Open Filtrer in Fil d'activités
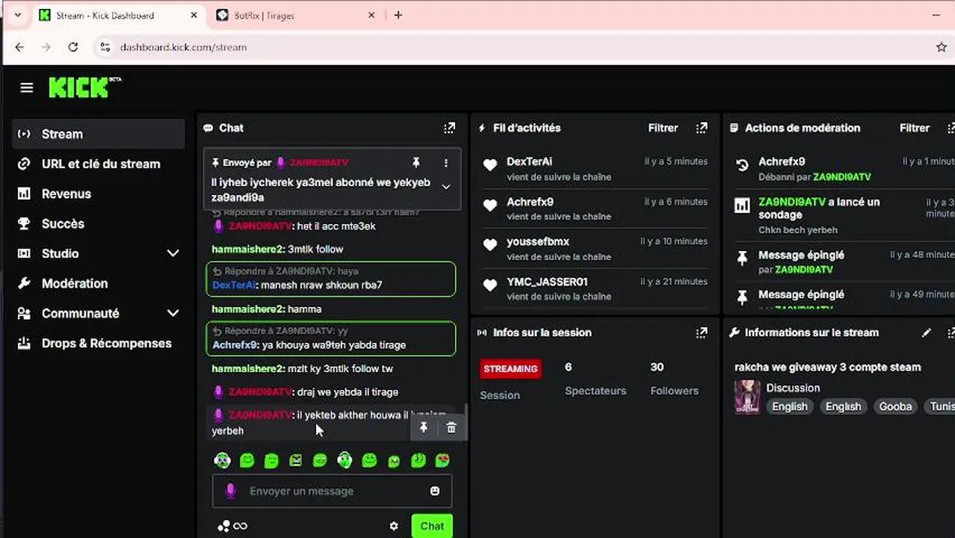Screen dimensions: 955x538 click(x=663, y=128)
